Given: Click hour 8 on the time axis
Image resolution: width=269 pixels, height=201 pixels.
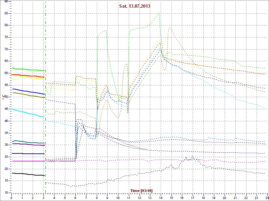Looking at the screenshot, I should click(x=97, y=197).
